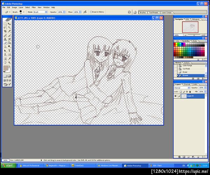Switch to 004 - Paint in taskbar
Viewport: 210px width, 175px height.
[x=161, y=166]
